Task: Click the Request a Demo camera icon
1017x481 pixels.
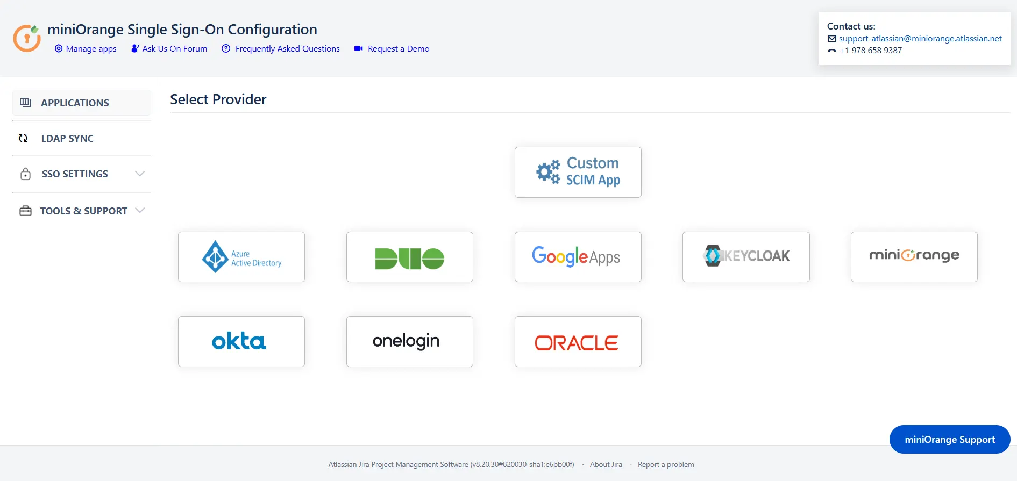Action: coord(359,48)
